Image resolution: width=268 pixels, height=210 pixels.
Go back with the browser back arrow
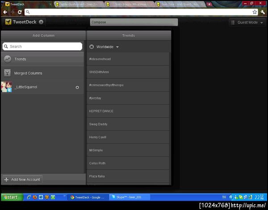pos(5,12)
